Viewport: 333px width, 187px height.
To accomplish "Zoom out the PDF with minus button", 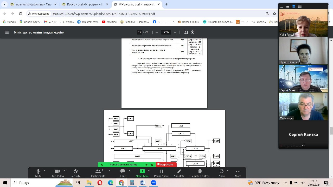I will [157, 32].
